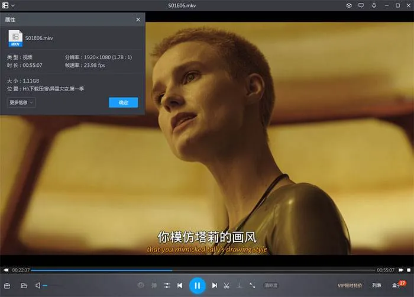The image size is (414, 297).
Task: Open the 盒子 box with 27 badge
Action: point(398,285)
